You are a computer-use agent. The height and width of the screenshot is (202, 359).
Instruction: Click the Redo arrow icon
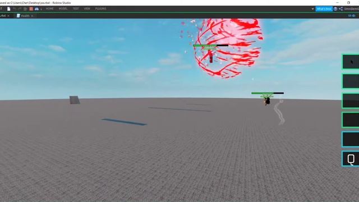point(20,9)
